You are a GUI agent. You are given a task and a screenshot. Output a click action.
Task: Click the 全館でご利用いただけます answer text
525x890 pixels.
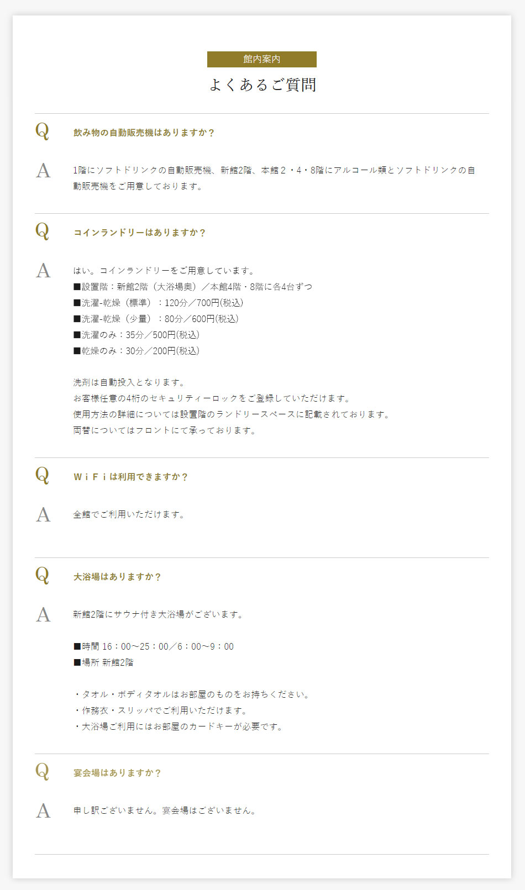coord(129,514)
